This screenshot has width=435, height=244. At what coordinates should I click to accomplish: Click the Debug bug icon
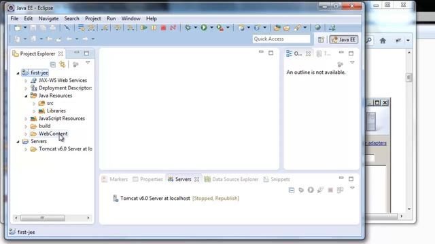point(188,28)
